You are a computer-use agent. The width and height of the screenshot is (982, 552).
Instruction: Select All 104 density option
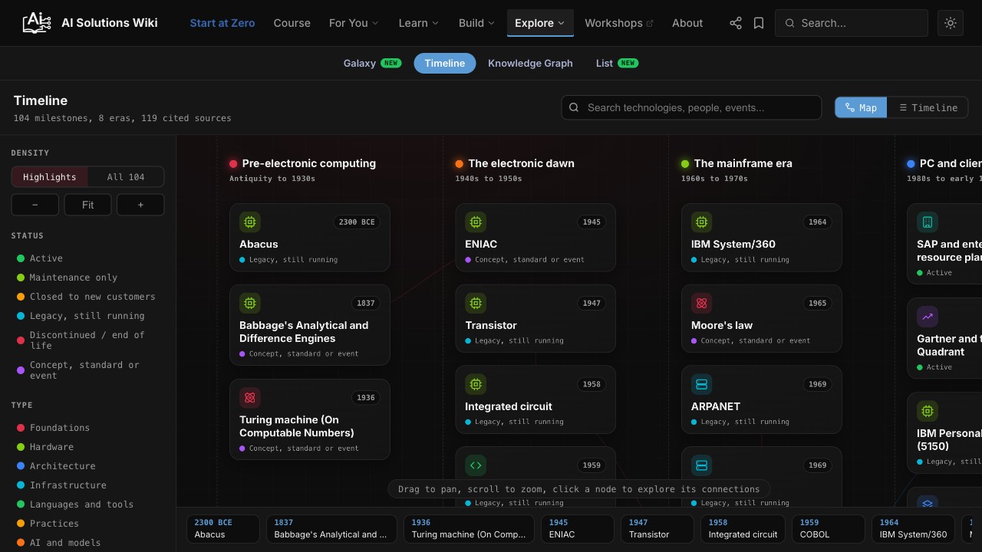(126, 177)
